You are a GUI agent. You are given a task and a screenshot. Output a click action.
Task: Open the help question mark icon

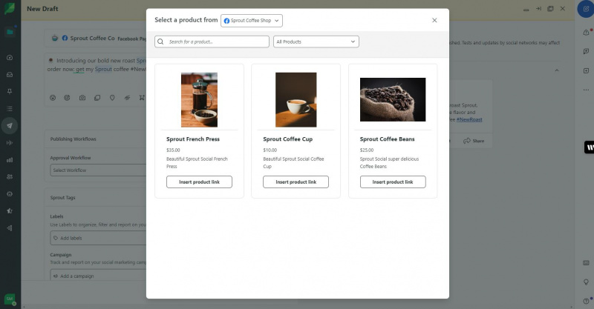click(586, 301)
